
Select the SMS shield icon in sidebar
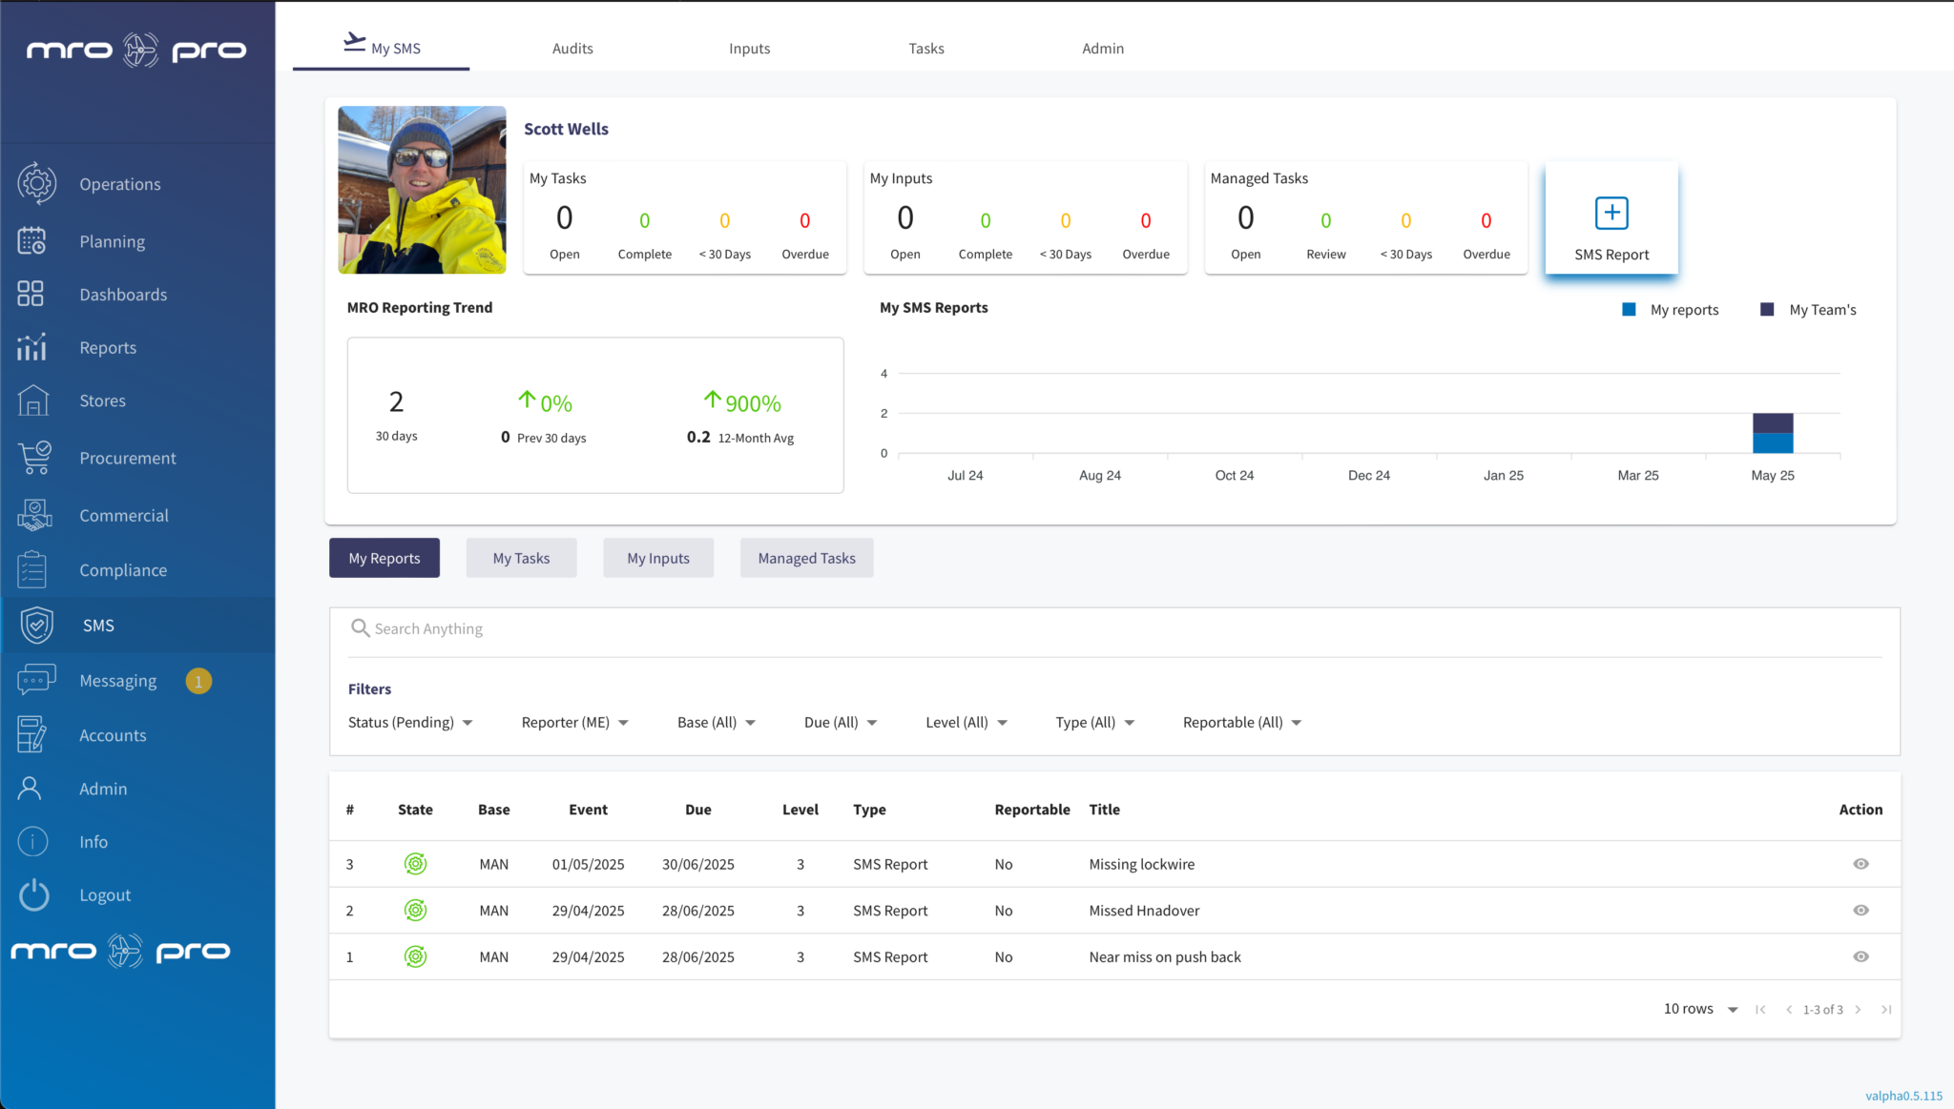point(36,625)
